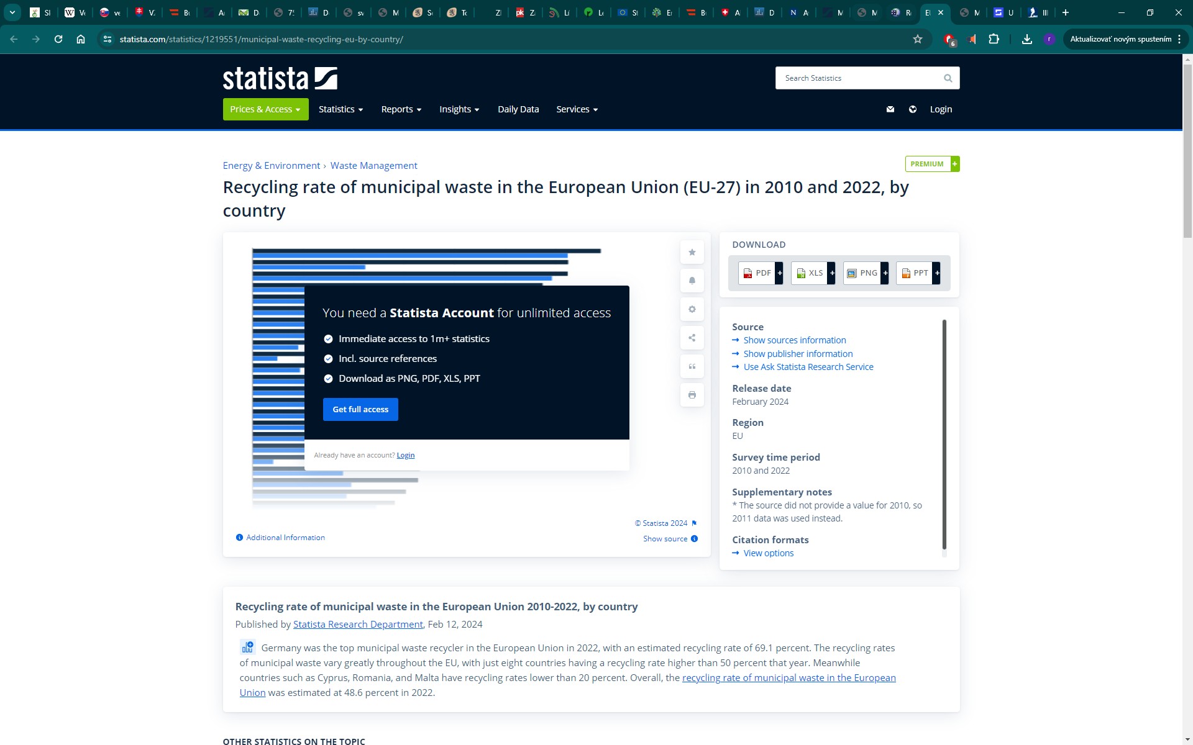Image resolution: width=1193 pixels, height=745 pixels.
Task: Open the mail envelope icon in header
Action: tap(890, 109)
